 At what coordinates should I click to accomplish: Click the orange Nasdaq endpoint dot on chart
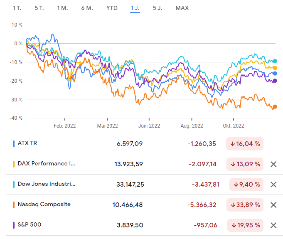[275, 107]
